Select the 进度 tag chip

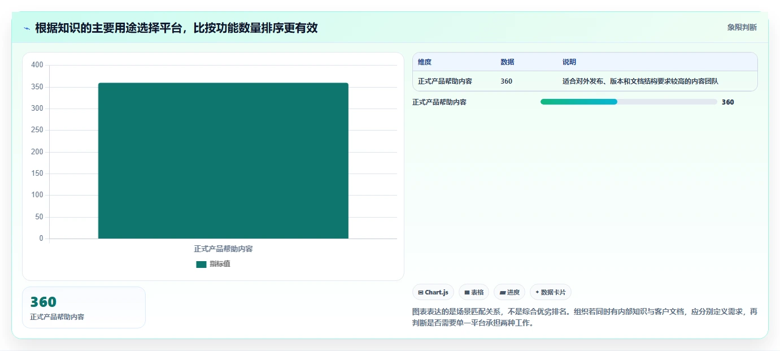click(509, 292)
